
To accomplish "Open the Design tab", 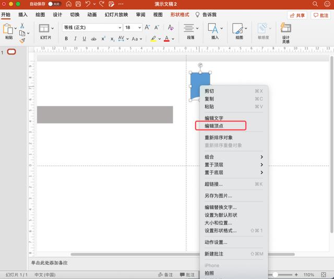I will click(57, 15).
